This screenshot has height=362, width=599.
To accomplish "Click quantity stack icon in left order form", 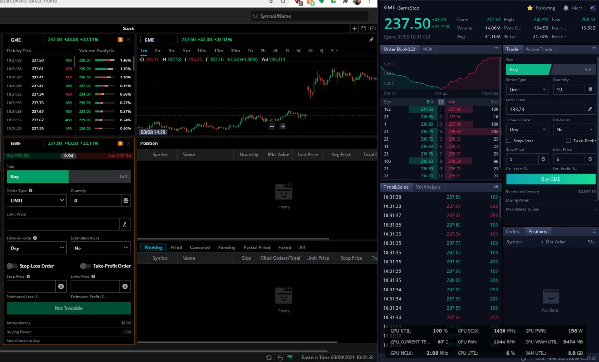I will click(125, 200).
